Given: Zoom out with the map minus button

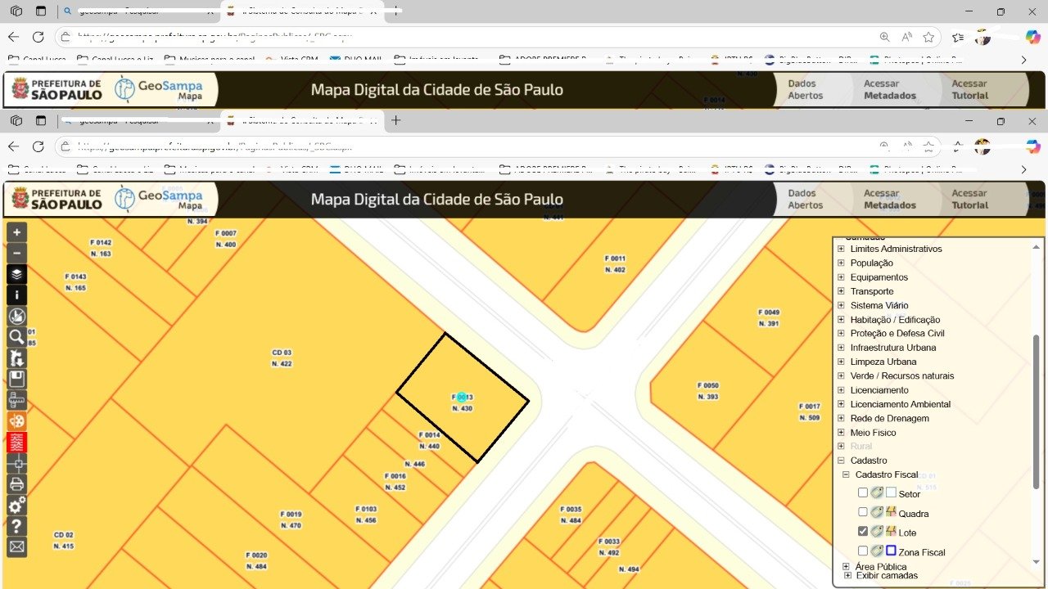Looking at the screenshot, I should pos(16,253).
